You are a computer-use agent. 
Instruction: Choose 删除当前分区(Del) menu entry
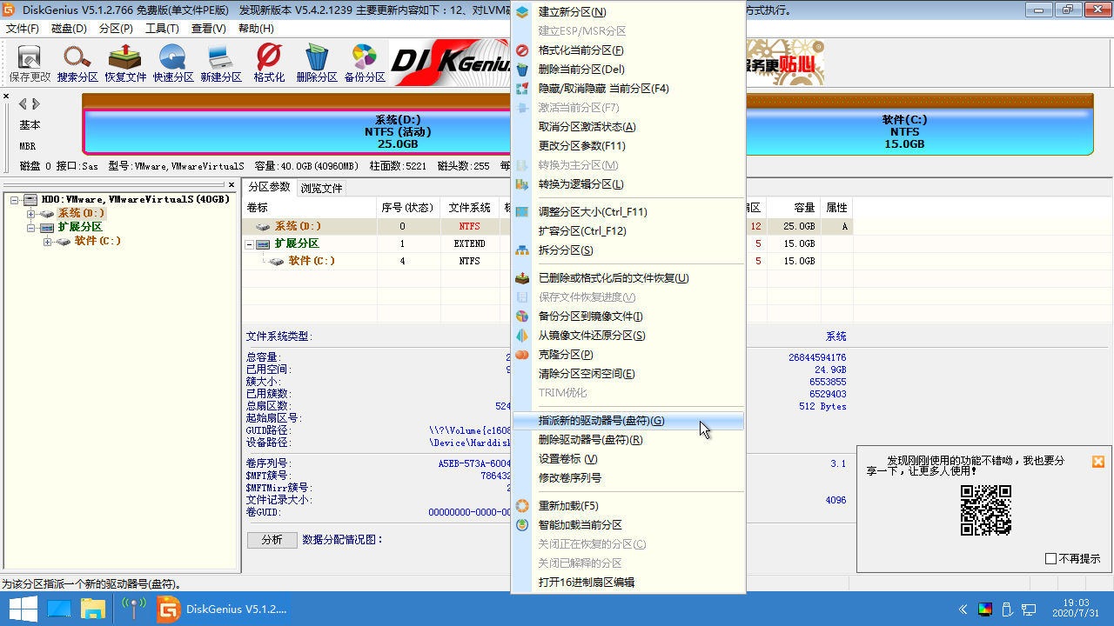coord(627,70)
